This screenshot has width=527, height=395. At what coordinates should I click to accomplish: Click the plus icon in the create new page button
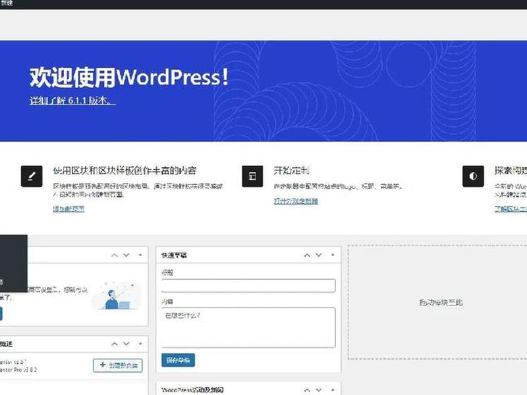[103, 365]
